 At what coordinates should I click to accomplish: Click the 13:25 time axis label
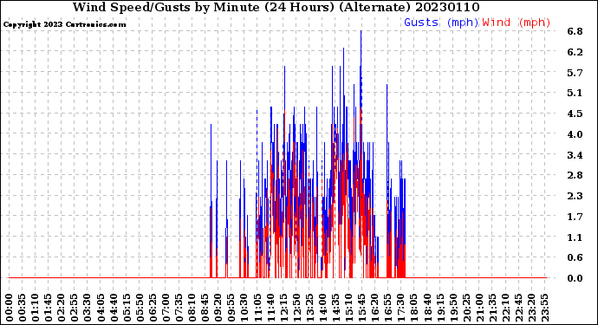[309, 308]
